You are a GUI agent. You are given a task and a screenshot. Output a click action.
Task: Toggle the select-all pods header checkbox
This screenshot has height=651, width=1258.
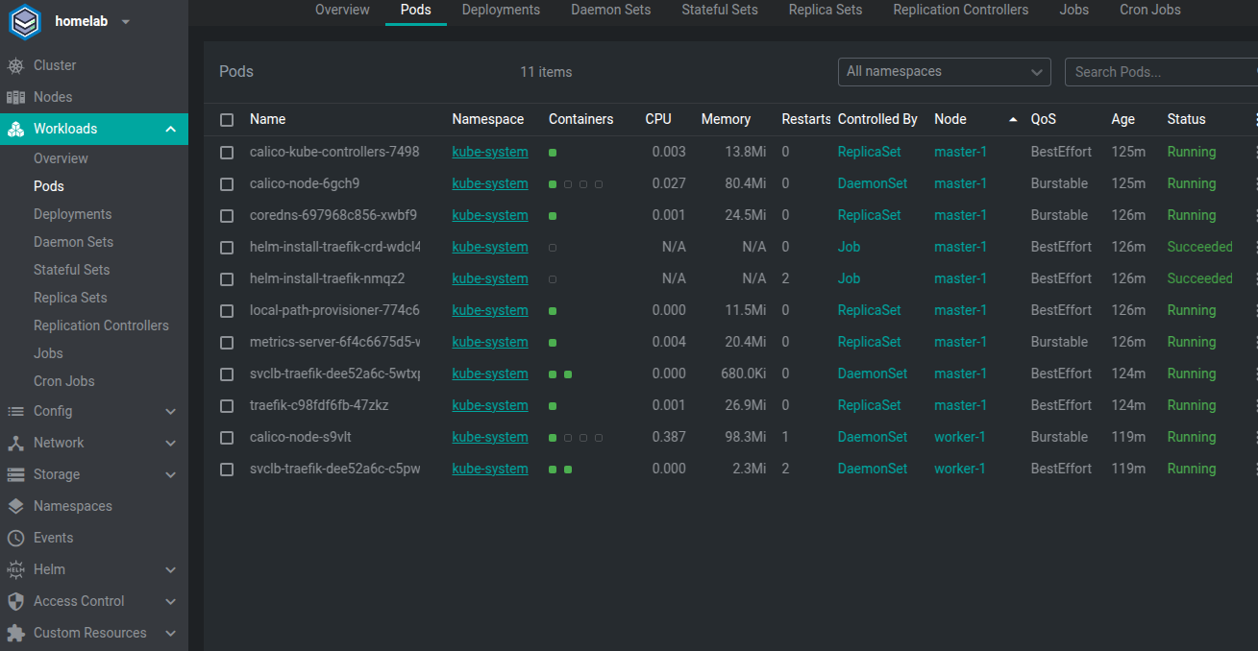click(227, 120)
